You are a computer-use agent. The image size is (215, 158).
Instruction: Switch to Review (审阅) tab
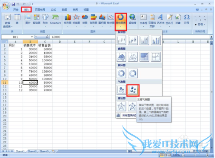point(75,9)
